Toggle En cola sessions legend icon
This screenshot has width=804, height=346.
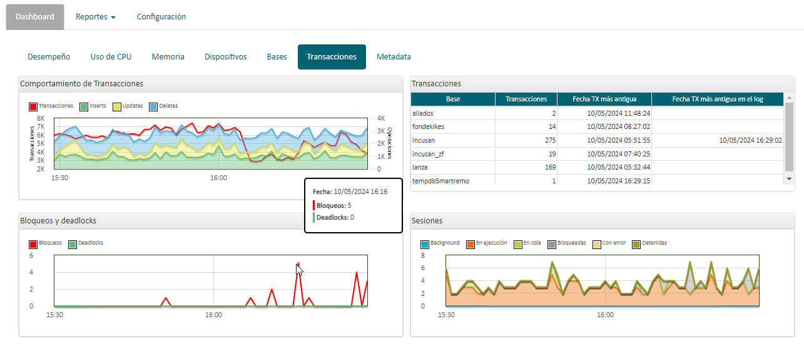coord(517,243)
